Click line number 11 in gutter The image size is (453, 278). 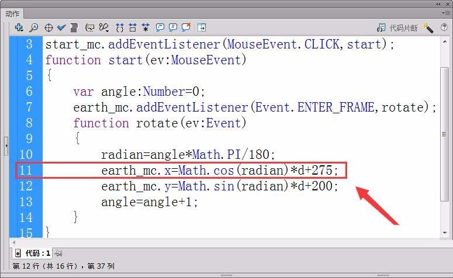[26, 171]
